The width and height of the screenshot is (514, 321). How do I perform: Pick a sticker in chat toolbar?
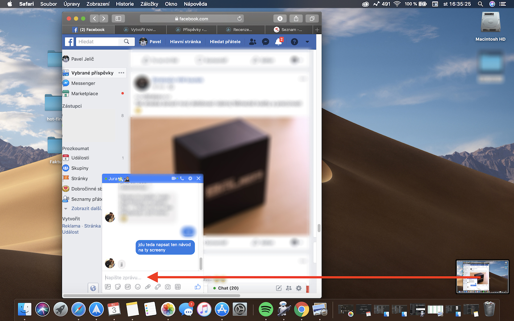(118, 287)
